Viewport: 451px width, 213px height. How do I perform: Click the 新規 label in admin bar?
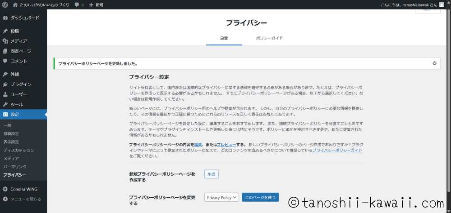click(99, 5)
